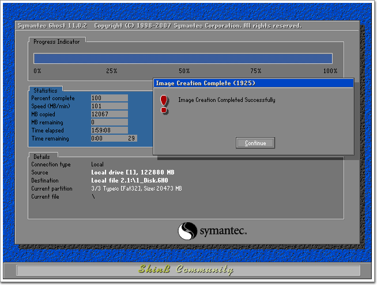Screen dimensions: 377x285
Task: Click the 'MB remaining' label
Action: tap(47, 123)
